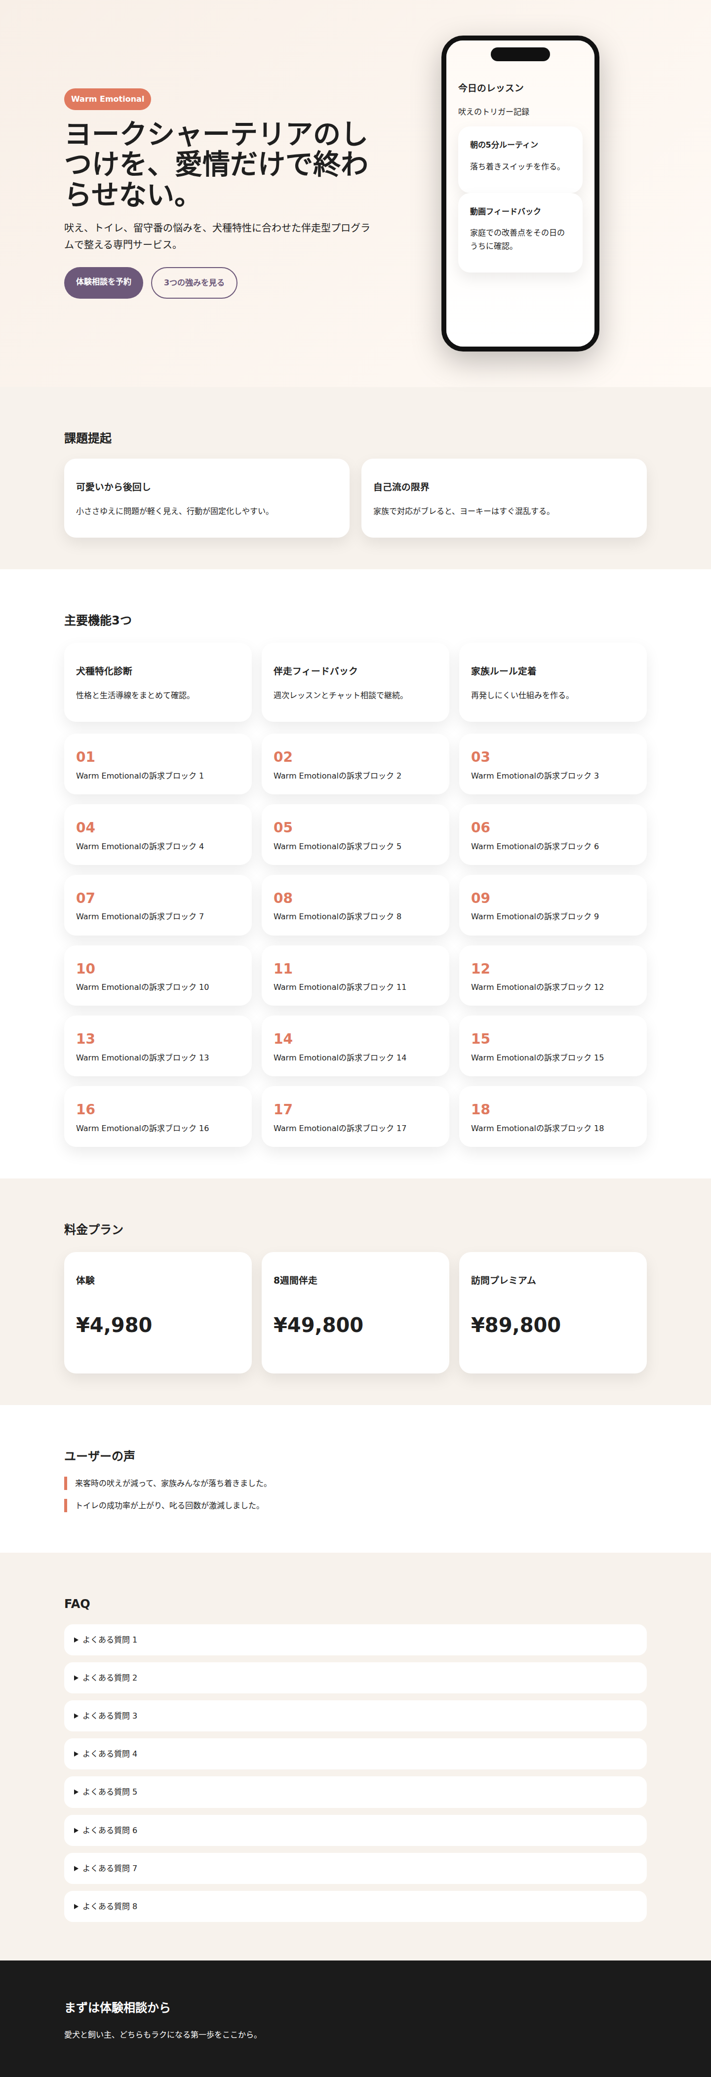Select the 8週間伴走 ¥49,800 pricing card
711x2077 pixels.
point(355,1312)
